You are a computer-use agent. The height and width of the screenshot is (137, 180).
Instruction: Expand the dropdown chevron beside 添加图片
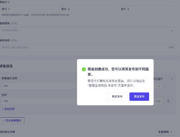pos(159,86)
